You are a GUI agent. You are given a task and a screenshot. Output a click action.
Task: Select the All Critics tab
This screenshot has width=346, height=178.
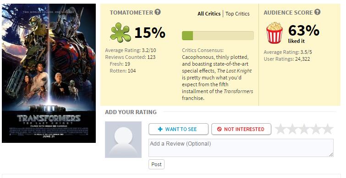[x=209, y=14]
